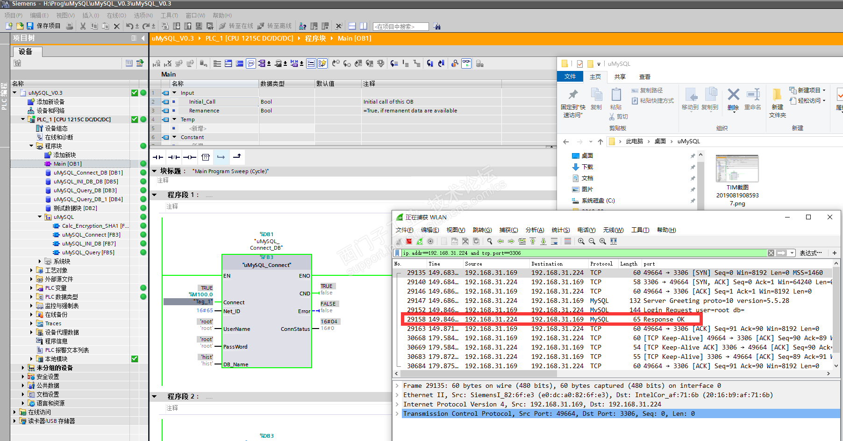Collapse the uMySQL_V0.3 project node
Image resolution: width=843 pixels, height=441 pixels.
coord(14,93)
